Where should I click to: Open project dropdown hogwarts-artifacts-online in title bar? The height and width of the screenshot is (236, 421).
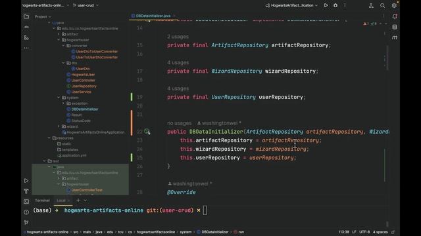click(x=45, y=5)
